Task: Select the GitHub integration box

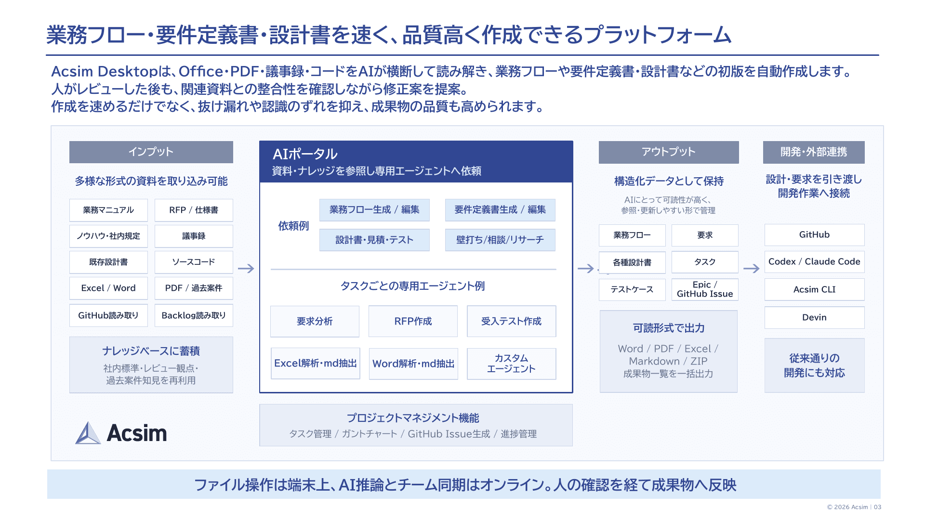Action: 814,235
